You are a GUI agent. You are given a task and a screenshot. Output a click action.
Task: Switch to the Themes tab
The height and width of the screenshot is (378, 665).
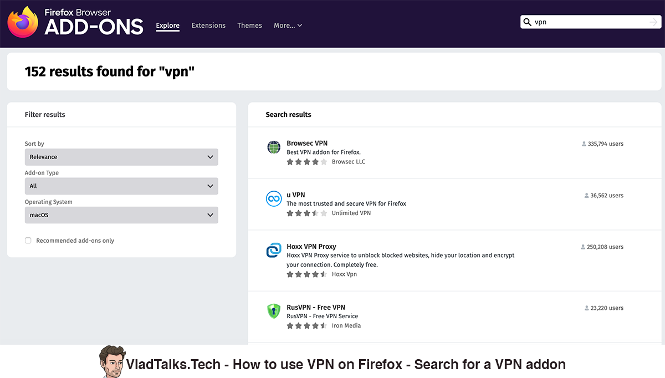249,25
